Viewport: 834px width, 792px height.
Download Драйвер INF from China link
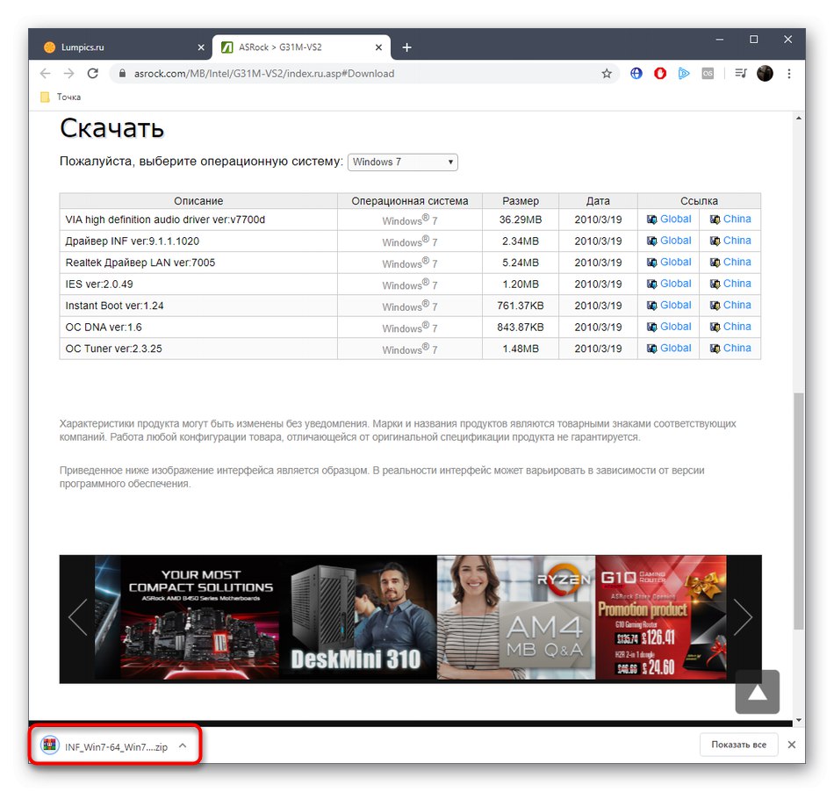point(737,241)
